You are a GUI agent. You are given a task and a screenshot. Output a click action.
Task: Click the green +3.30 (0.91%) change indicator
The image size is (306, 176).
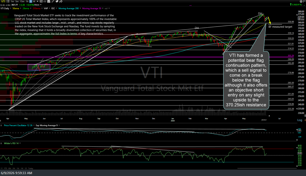(x=296, y=5)
